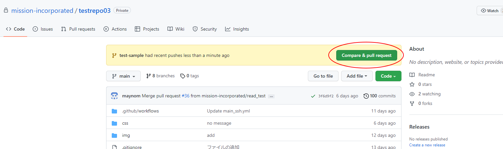Screen dimensions: 503x149
Task: Click the green commit status checkmark
Action: click(313, 96)
